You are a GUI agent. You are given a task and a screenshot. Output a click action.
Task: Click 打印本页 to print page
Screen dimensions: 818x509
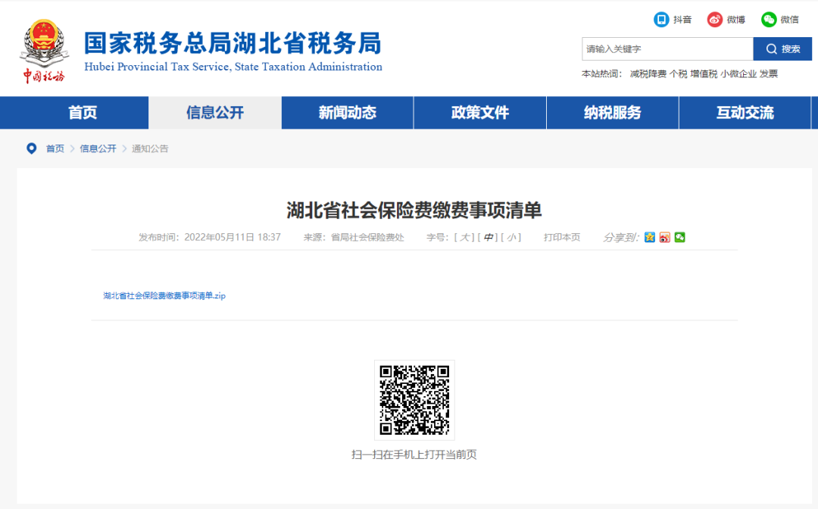tap(562, 237)
